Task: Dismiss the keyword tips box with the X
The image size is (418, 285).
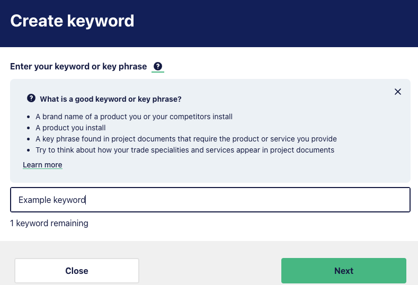Action: tap(398, 92)
